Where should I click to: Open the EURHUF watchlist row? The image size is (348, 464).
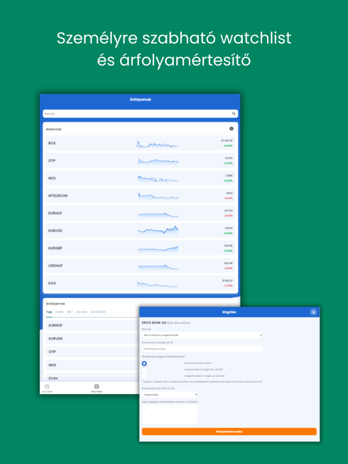click(140, 213)
